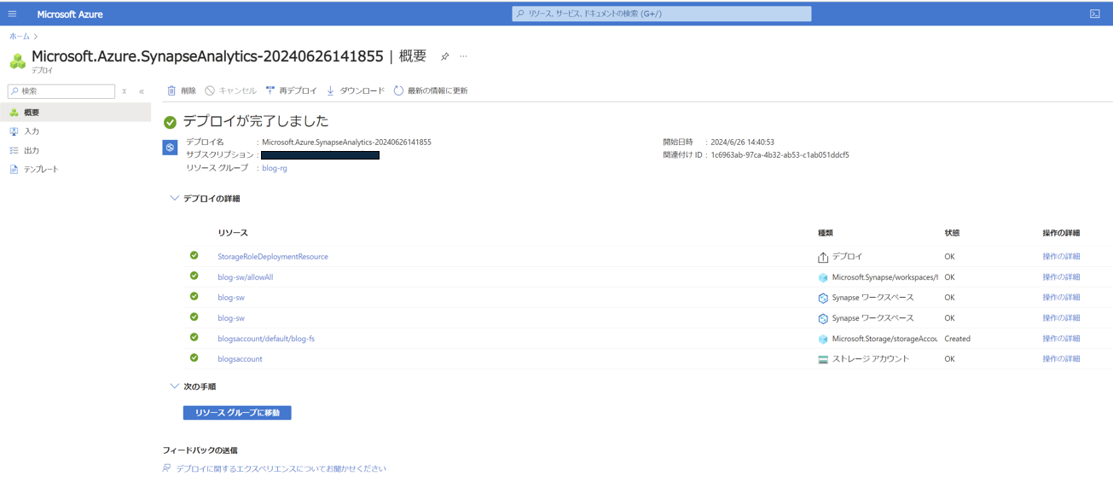Viewport: 1113px width, 482px height.
Task: Pin the deployment overview page
Action: coord(444,56)
